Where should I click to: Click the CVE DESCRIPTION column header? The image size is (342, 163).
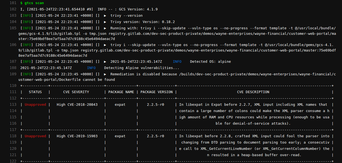[x=254, y=92]
